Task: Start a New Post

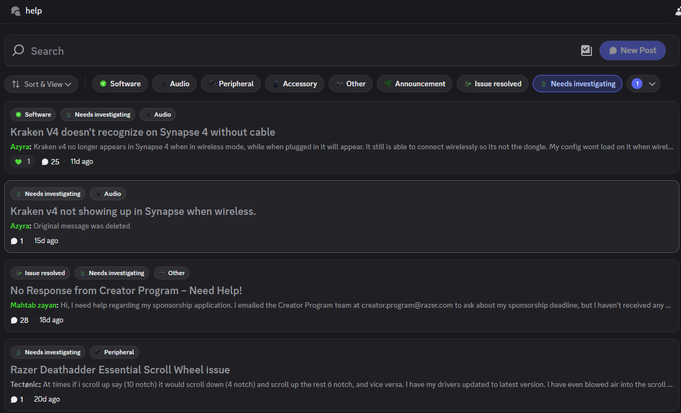Action: (x=632, y=50)
